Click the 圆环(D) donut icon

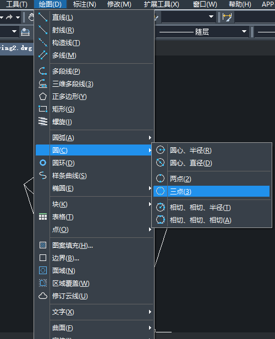[43, 163]
